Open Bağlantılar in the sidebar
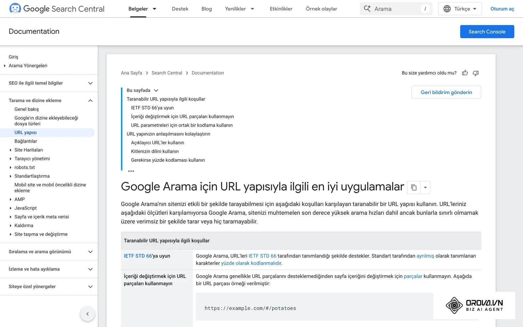Image resolution: width=523 pixels, height=327 pixels. coord(25,141)
